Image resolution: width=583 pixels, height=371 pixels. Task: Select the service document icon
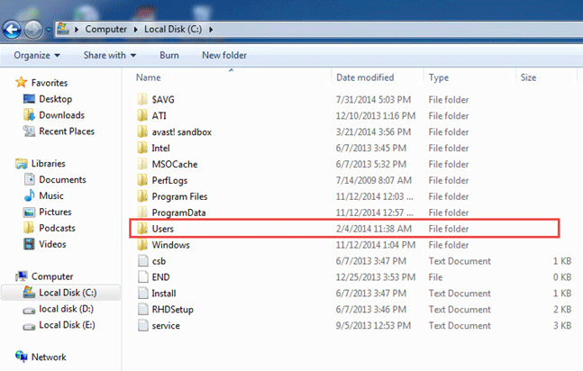143,325
